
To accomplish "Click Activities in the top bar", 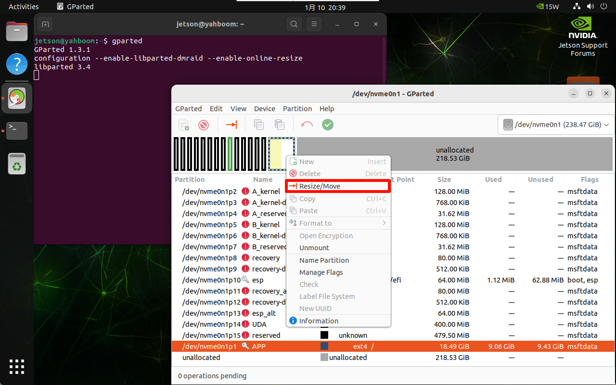I will click(x=24, y=7).
